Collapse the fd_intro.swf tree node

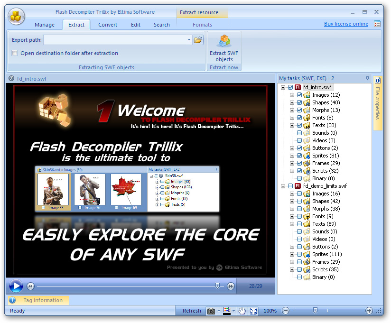coord(283,87)
